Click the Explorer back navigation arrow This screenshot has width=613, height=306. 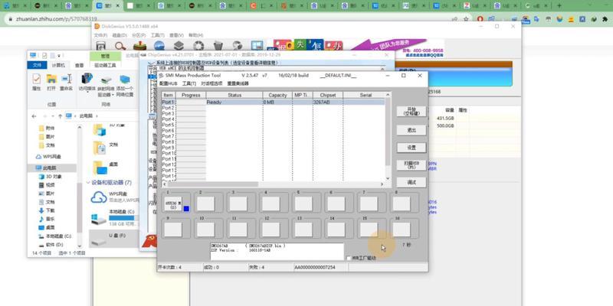click(34, 116)
